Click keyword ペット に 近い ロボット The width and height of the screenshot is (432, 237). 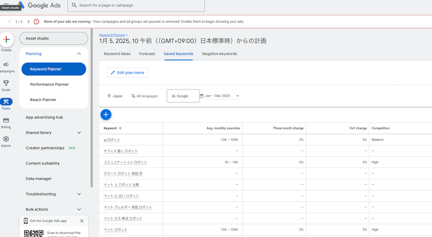click(121, 196)
